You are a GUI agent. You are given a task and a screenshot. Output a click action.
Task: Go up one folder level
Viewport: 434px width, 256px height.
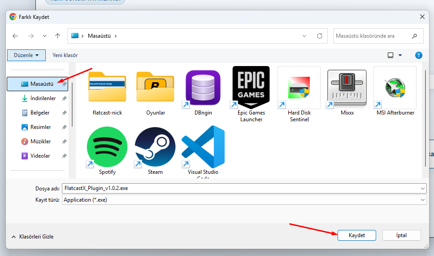coord(57,36)
